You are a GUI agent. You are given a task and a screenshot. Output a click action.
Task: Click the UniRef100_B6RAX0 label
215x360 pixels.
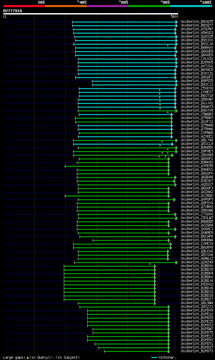pyautogui.click(x=197, y=47)
